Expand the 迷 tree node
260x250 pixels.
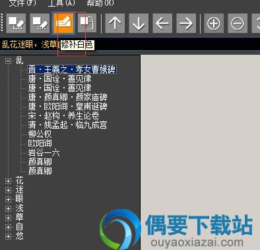pyautogui.click(x=9, y=190)
